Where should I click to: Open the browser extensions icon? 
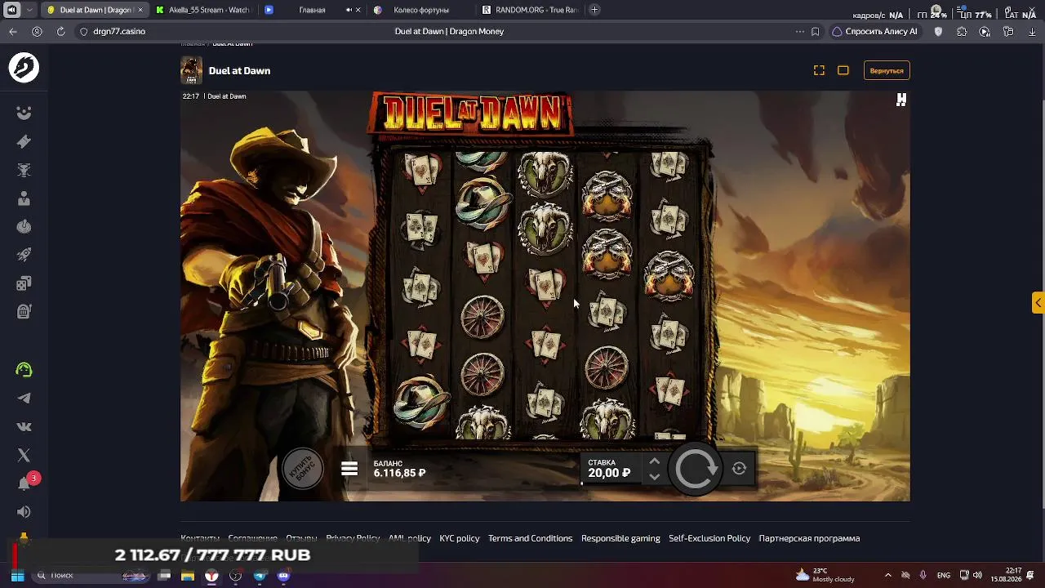coord(962,31)
